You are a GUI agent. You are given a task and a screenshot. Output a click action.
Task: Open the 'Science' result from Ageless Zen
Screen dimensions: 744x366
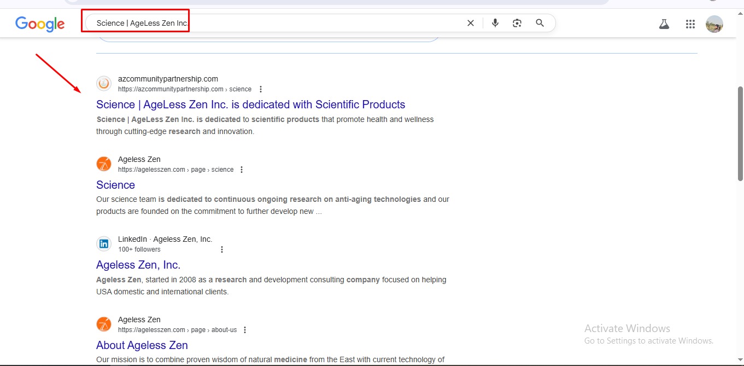click(115, 185)
